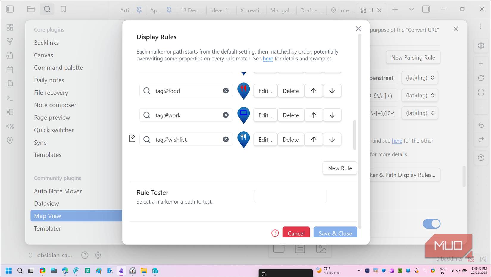Screen dimensions: 491x277
Task: Clear the tag:#work query
Action: 226,115
